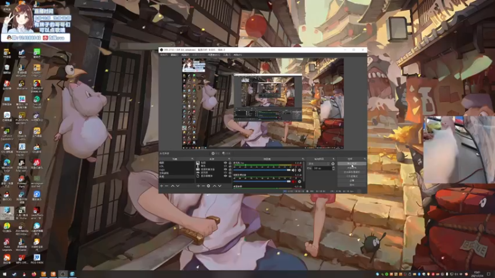Open the Settings button in Controls
This screenshot has width=495, height=278.
351,180
